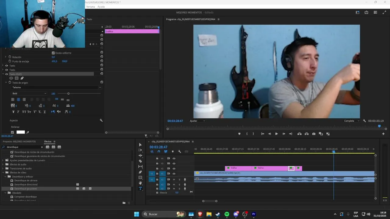Click the Extract button in Program monitor
The width and height of the screenshot is (390, 219).
(307, 134)
